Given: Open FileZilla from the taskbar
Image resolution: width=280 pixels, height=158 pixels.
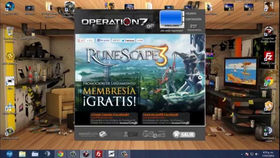Looking at the screenshot, I should point(99,154).
